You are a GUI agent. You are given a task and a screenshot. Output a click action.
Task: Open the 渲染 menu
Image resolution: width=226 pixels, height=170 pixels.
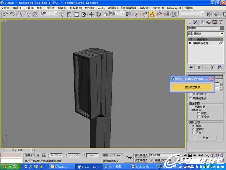(145, 8)
